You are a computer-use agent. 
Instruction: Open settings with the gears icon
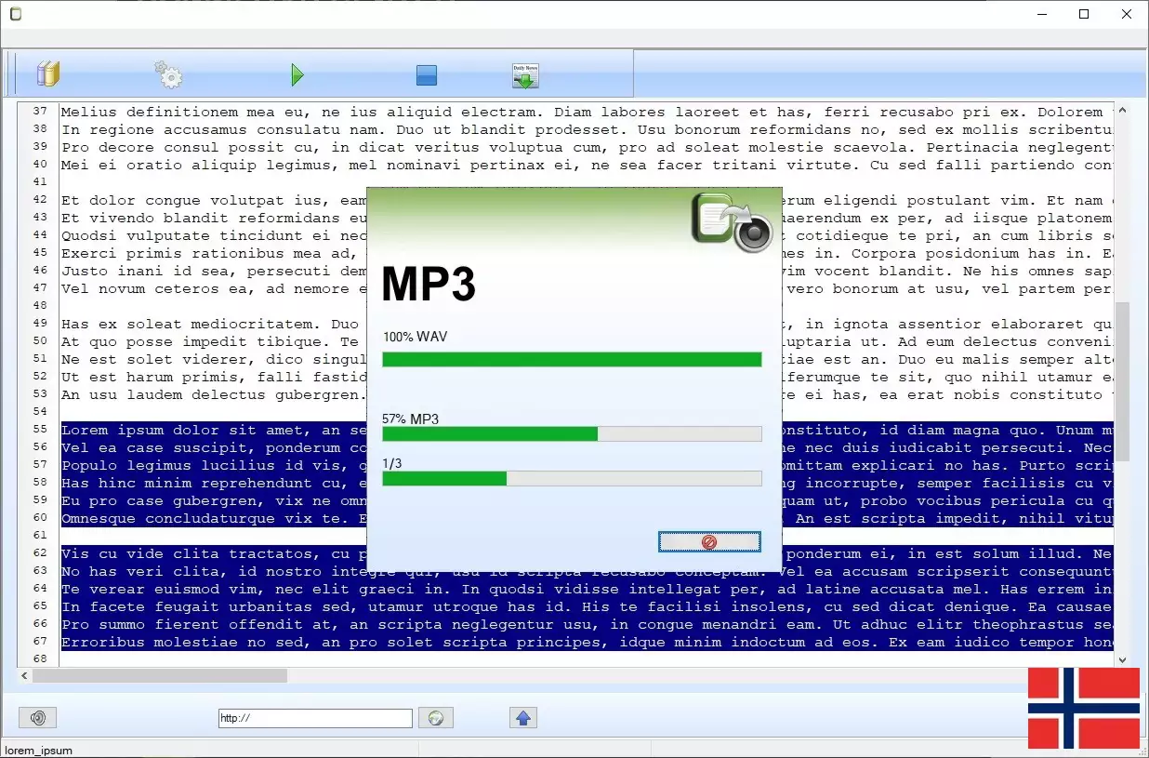coord(168,74)
